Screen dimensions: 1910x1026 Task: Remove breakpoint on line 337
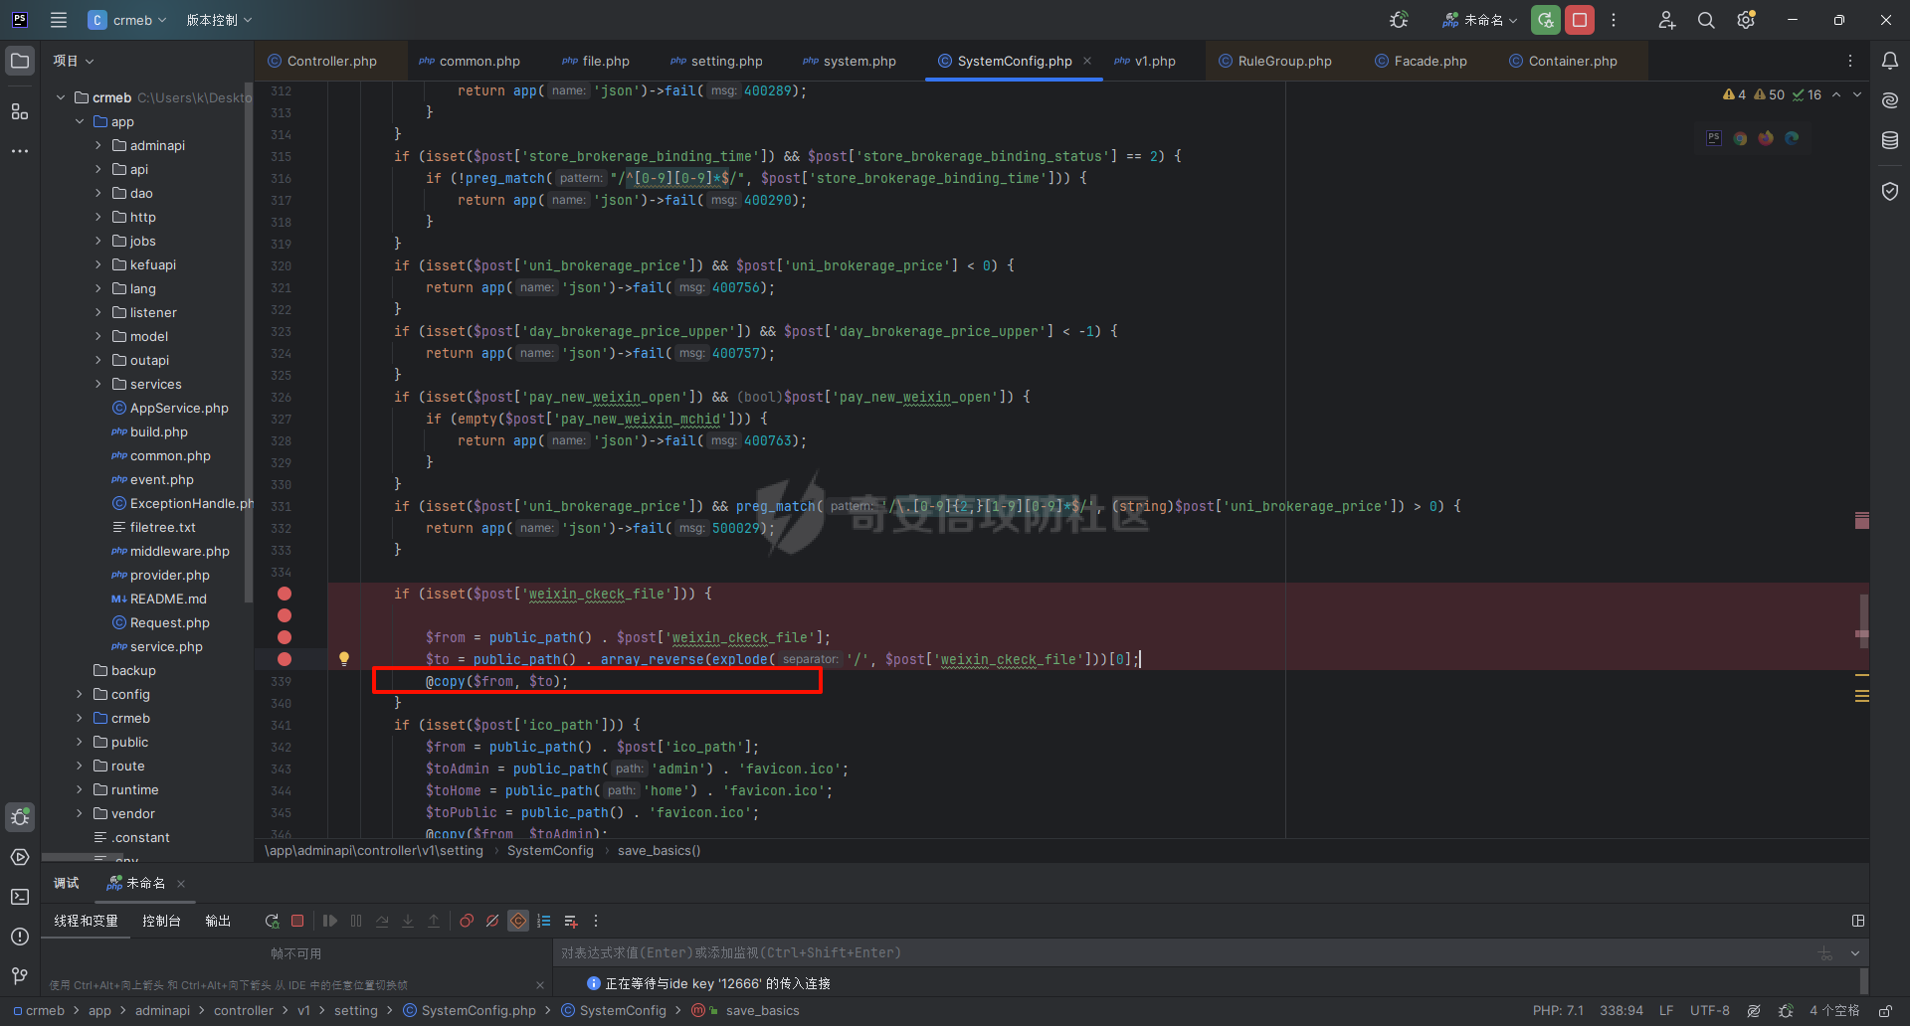click(x=285, y=637)
